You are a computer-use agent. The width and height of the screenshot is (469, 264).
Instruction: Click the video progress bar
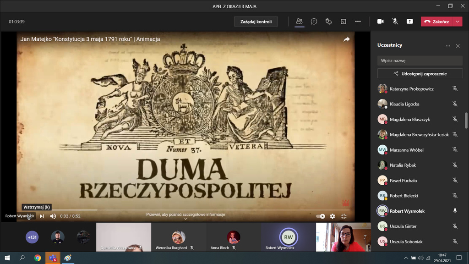coord(185,210)
